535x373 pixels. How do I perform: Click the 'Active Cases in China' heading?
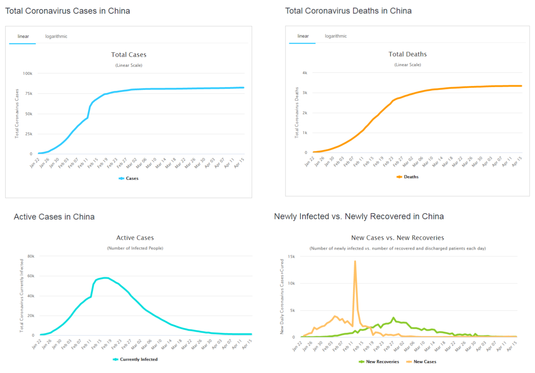(x=54, y=217)
